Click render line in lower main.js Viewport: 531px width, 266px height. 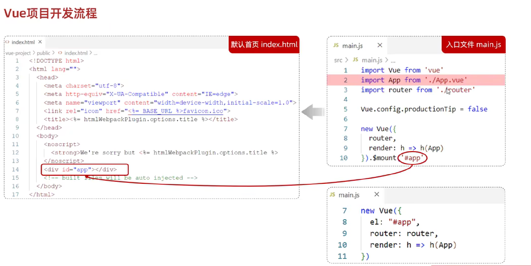413,245
